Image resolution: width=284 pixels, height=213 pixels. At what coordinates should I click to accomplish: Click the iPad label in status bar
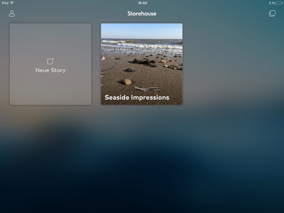(5, 3)
